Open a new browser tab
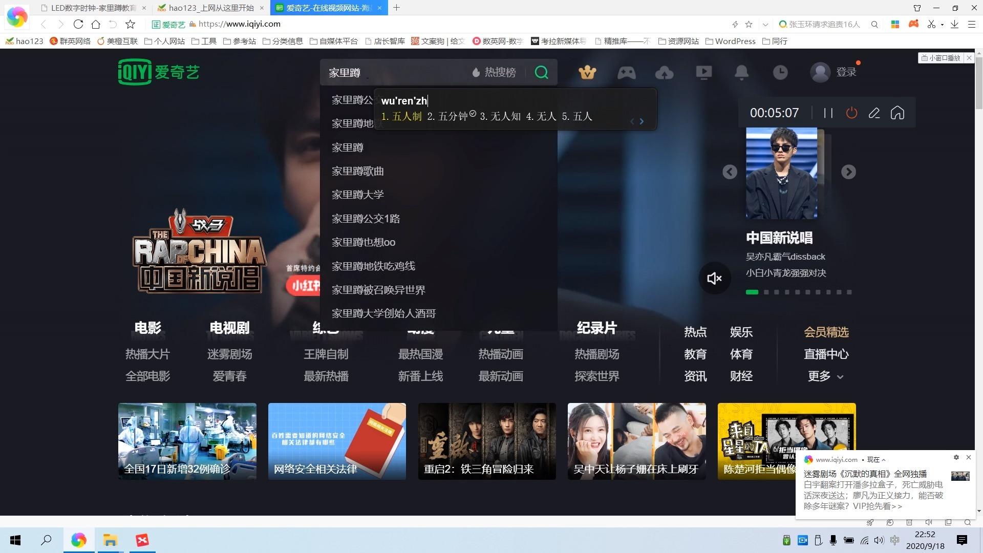 tap(397, 8)
